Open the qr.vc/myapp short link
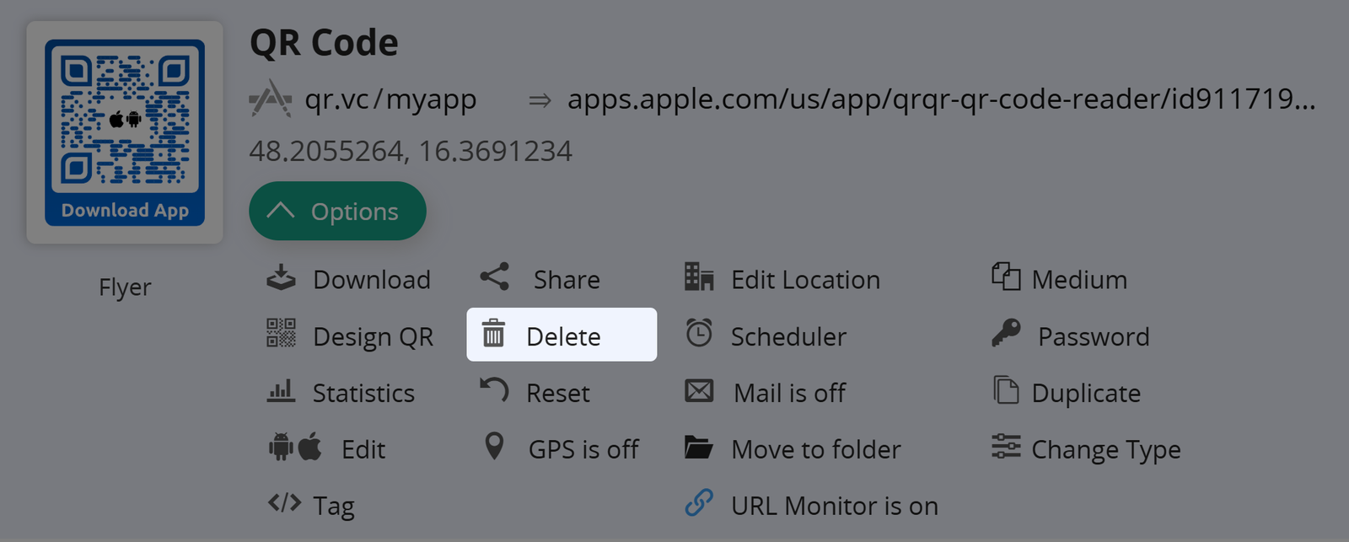 (x=390, y=99)
